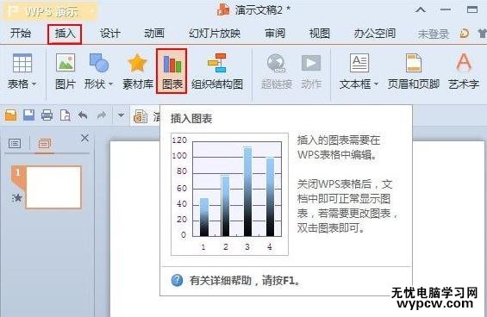Screen dimensions: 487x317
Task: Click the document tab next to the toolbar
Action: (146, 116)
